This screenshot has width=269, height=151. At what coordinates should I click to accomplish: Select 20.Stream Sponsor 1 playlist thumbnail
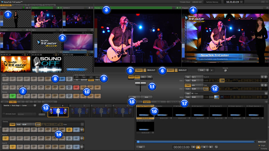point(236,112)
